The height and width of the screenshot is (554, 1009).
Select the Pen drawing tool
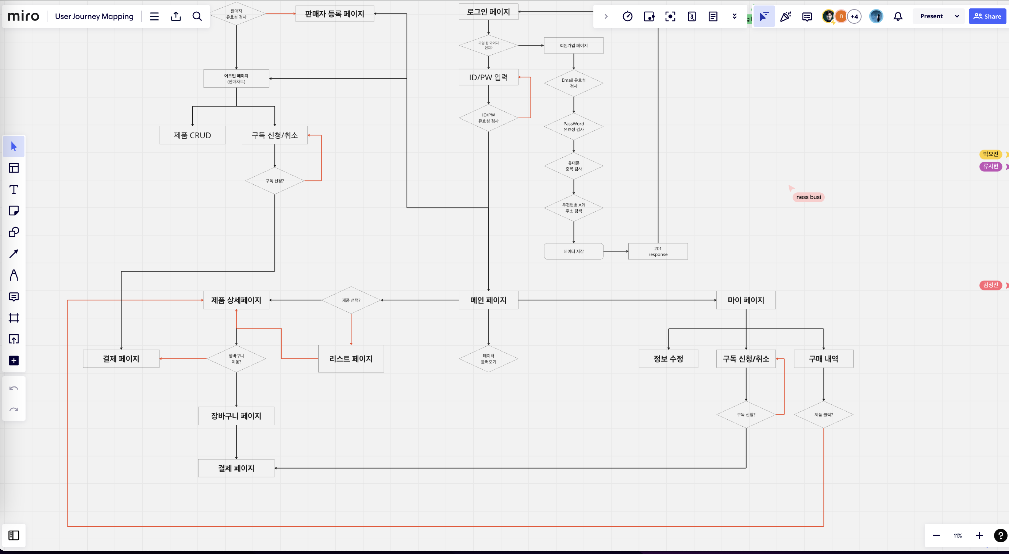[14, 275]
